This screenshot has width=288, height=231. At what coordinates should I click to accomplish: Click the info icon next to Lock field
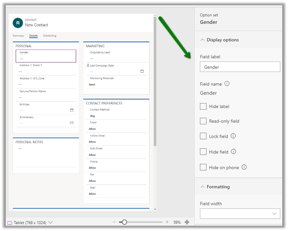point(233,136)
